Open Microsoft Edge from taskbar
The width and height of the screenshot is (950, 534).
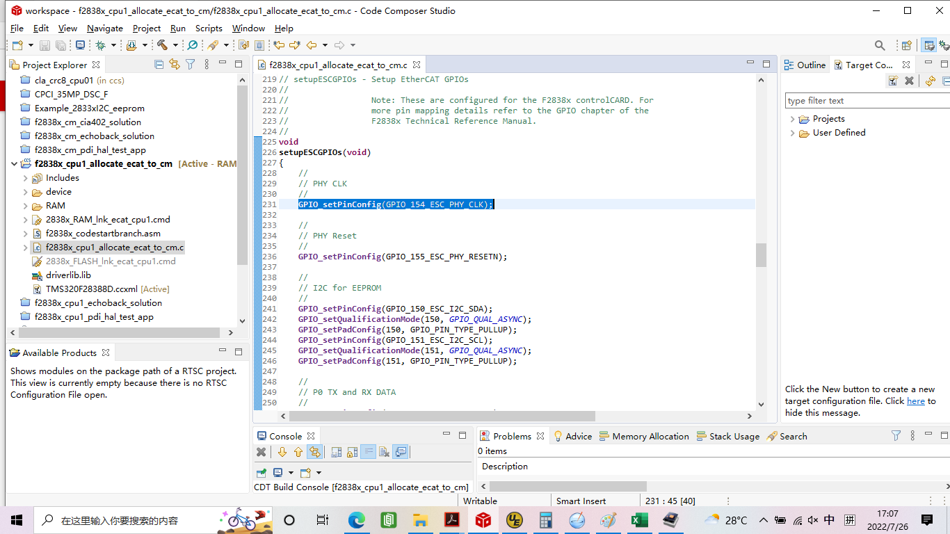357,520
